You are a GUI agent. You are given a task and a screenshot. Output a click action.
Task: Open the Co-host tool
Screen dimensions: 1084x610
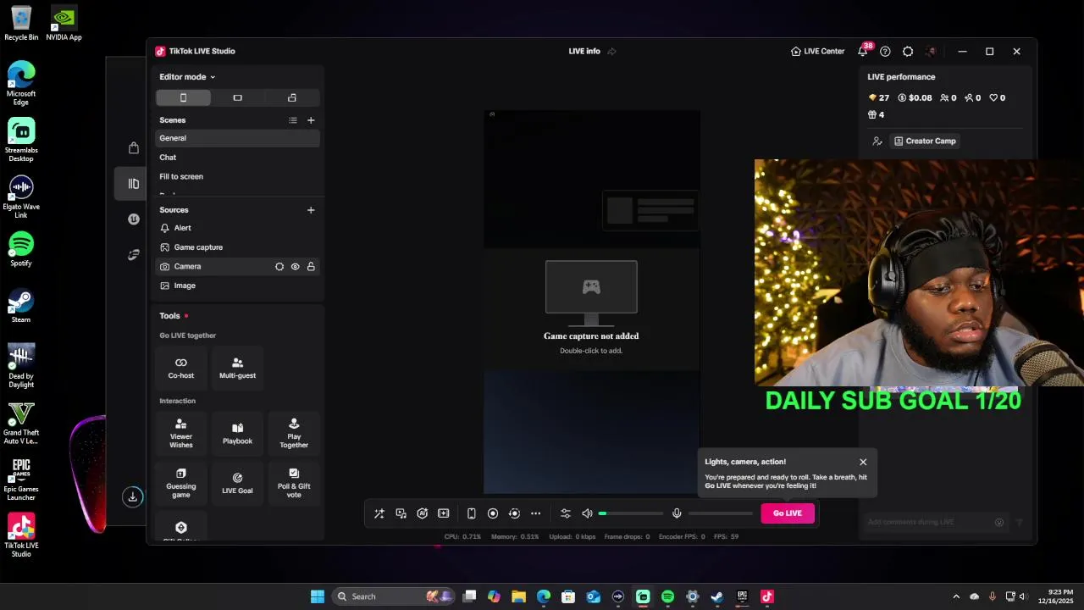181,368
